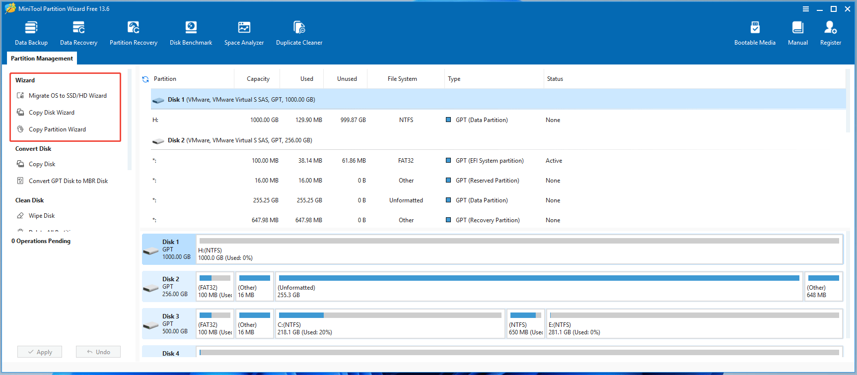
Task: Select Disk 3 NTFS 650 MB block
Action: (x=525, y=323)
